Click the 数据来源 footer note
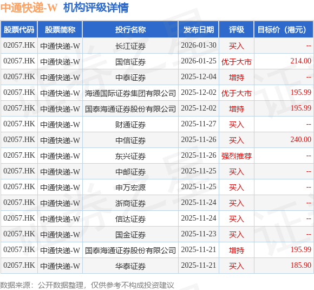Viewport: 314px width, 290px height. (x=87, y=285)
